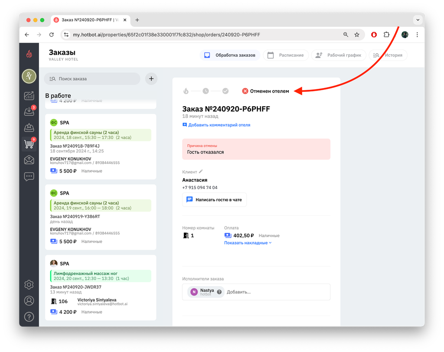Image resolution: width=444 pixels, height=352 pixels.
Task: Expand Показать накладные
Action: click(248, 243)
